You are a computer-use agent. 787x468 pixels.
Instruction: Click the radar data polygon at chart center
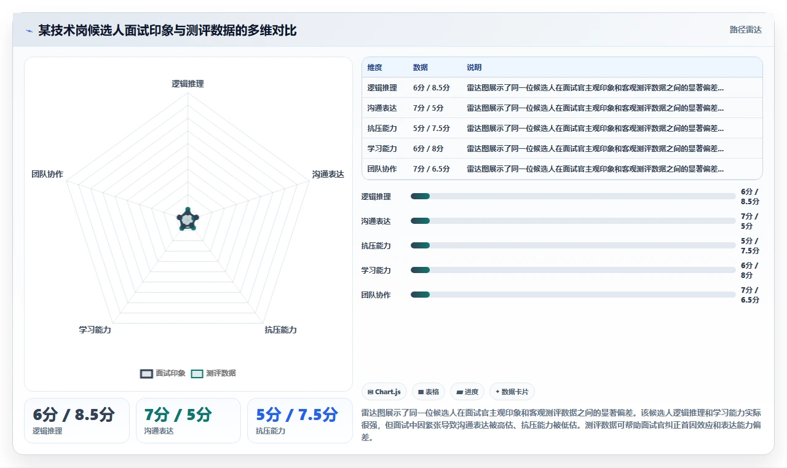188,219
